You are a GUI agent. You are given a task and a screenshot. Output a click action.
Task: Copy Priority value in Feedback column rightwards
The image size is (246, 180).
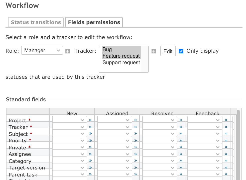(226, 140)
